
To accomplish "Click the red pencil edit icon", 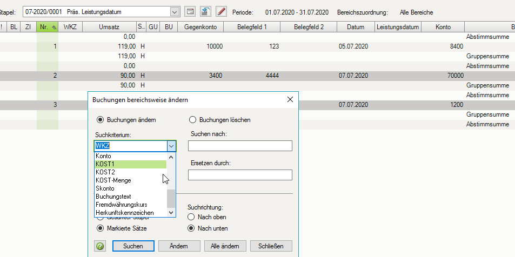I will coord(221,11).
